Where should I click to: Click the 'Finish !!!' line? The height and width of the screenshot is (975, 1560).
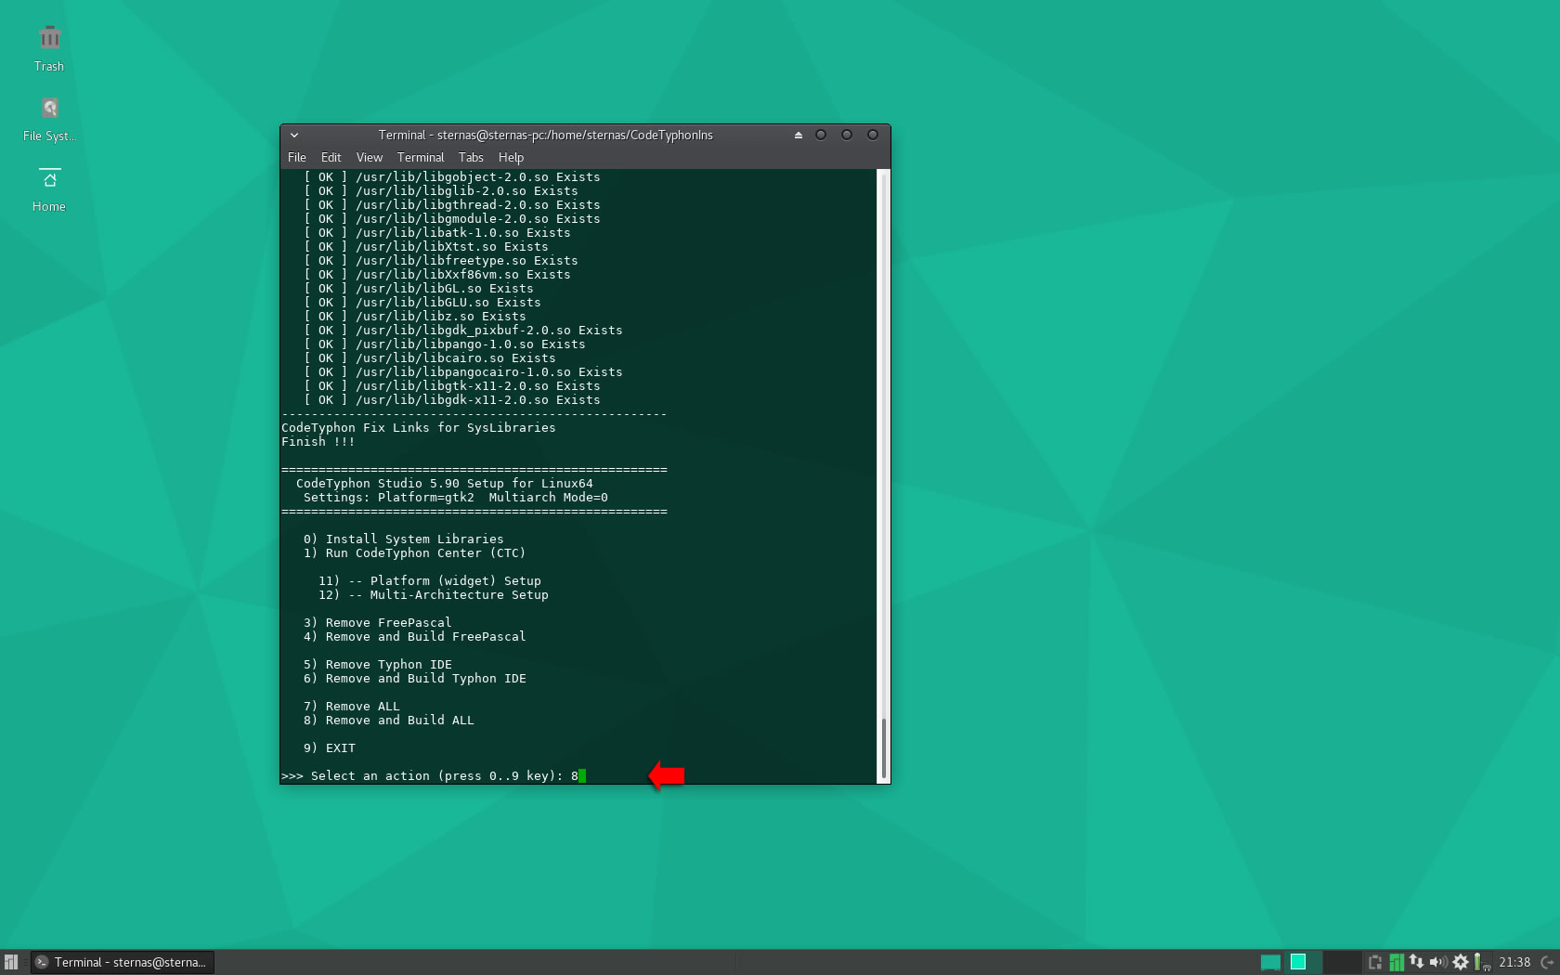[x=318, y=442]
